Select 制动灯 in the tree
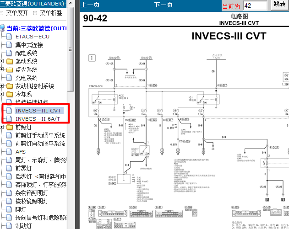This screenshot has height=229, width=289. pos(24,226)
